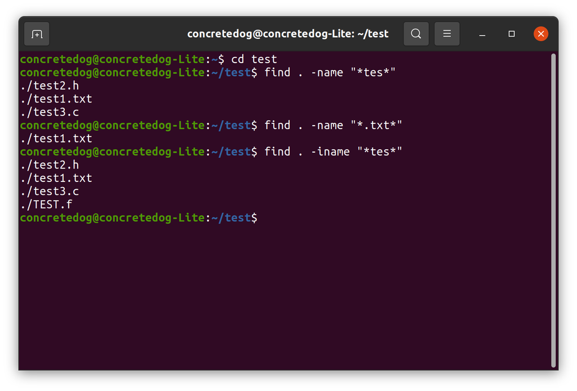577x391 pixels.
Task: Click the ./test1.txt output line
Action: click(56, 99)
